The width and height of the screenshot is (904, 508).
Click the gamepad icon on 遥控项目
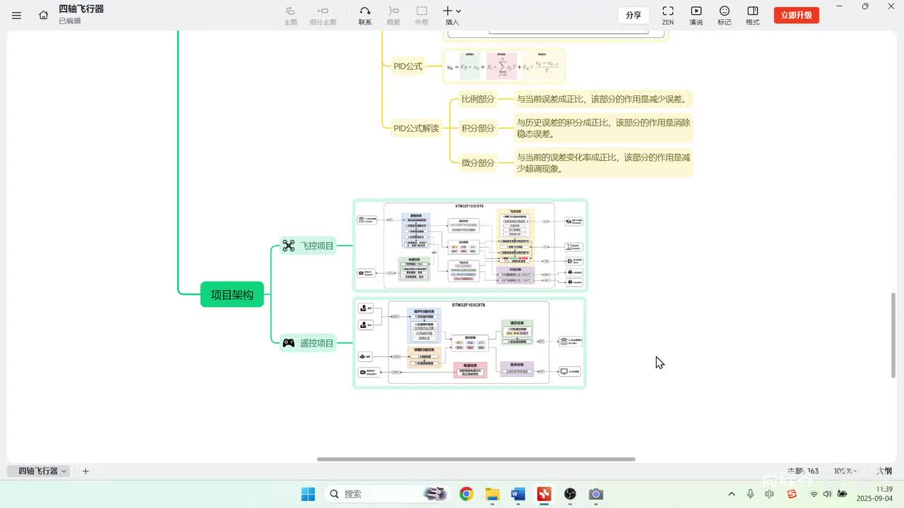coord(288,343)
